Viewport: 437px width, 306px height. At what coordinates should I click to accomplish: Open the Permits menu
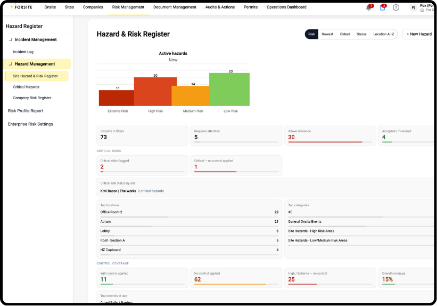click(x=251, y=7)
